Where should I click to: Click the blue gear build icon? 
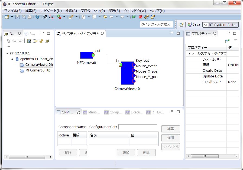(37, 17)
